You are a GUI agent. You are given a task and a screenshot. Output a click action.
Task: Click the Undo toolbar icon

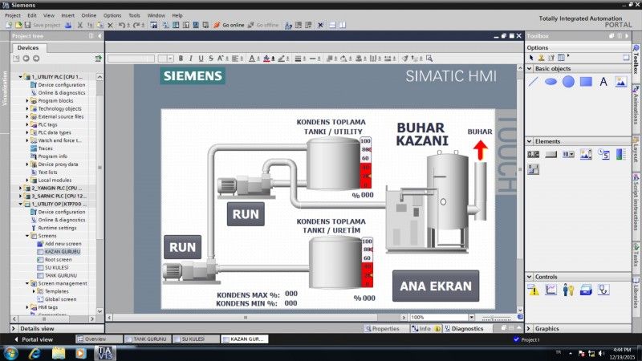pyautogui.click(x=122, y=25)
